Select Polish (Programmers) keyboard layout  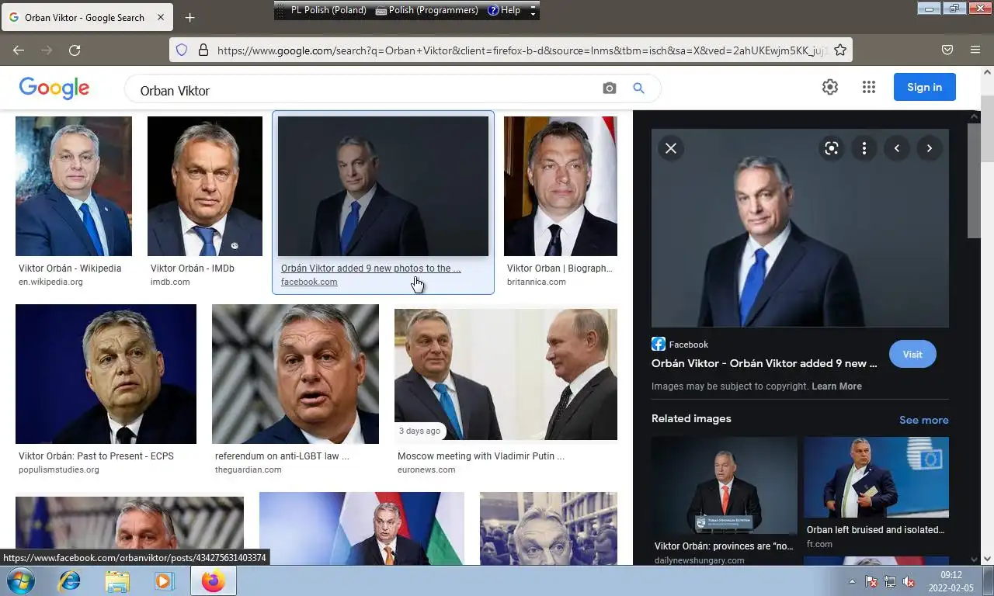[426, 10]
